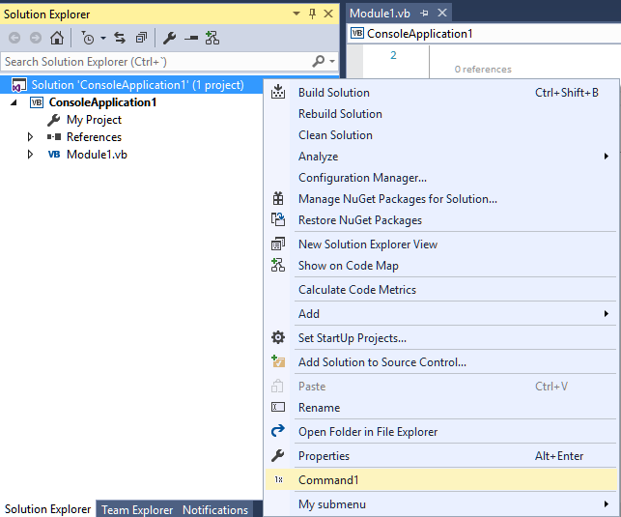Click the Preview Selected Items icon
The height and width of the screenshot is (517, 621).
[x=191, y=39]
